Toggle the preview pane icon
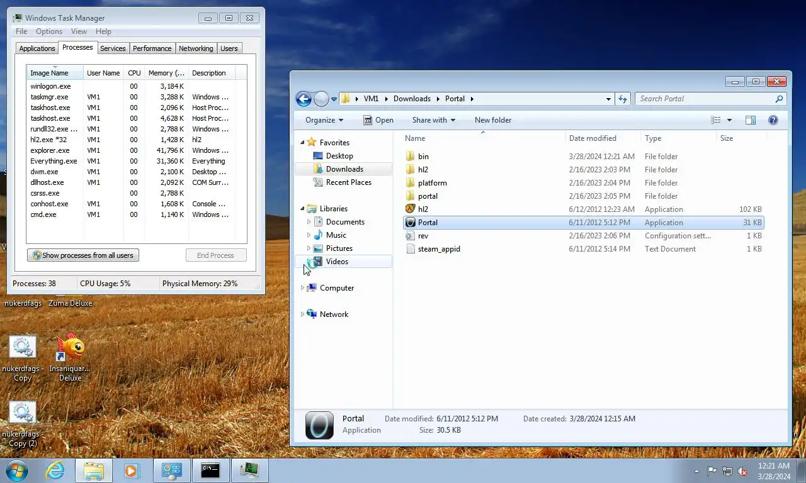806x483 pixels. [751, 120]
